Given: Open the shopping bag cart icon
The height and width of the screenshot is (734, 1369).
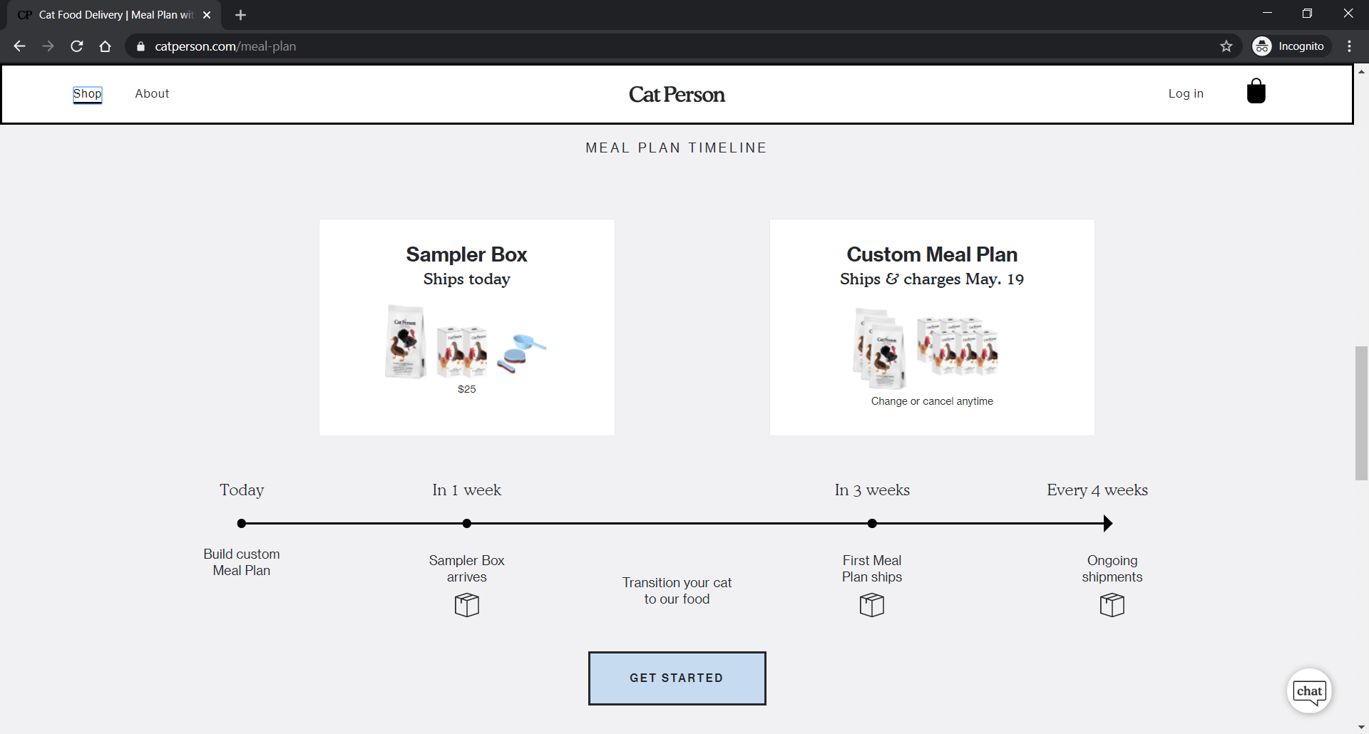Looking at the screenshot, I should (x=1256, y=91).
